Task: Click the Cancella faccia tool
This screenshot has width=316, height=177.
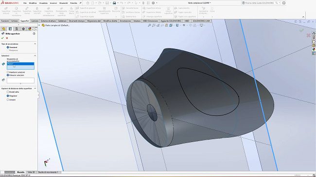Action: coord(130,8)
